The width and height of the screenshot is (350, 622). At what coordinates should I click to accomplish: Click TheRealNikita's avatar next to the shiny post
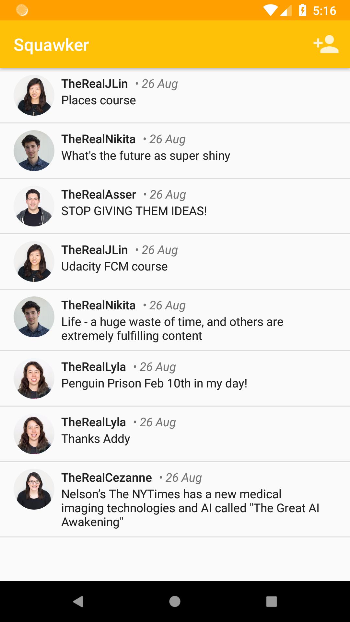pos(34,150)
